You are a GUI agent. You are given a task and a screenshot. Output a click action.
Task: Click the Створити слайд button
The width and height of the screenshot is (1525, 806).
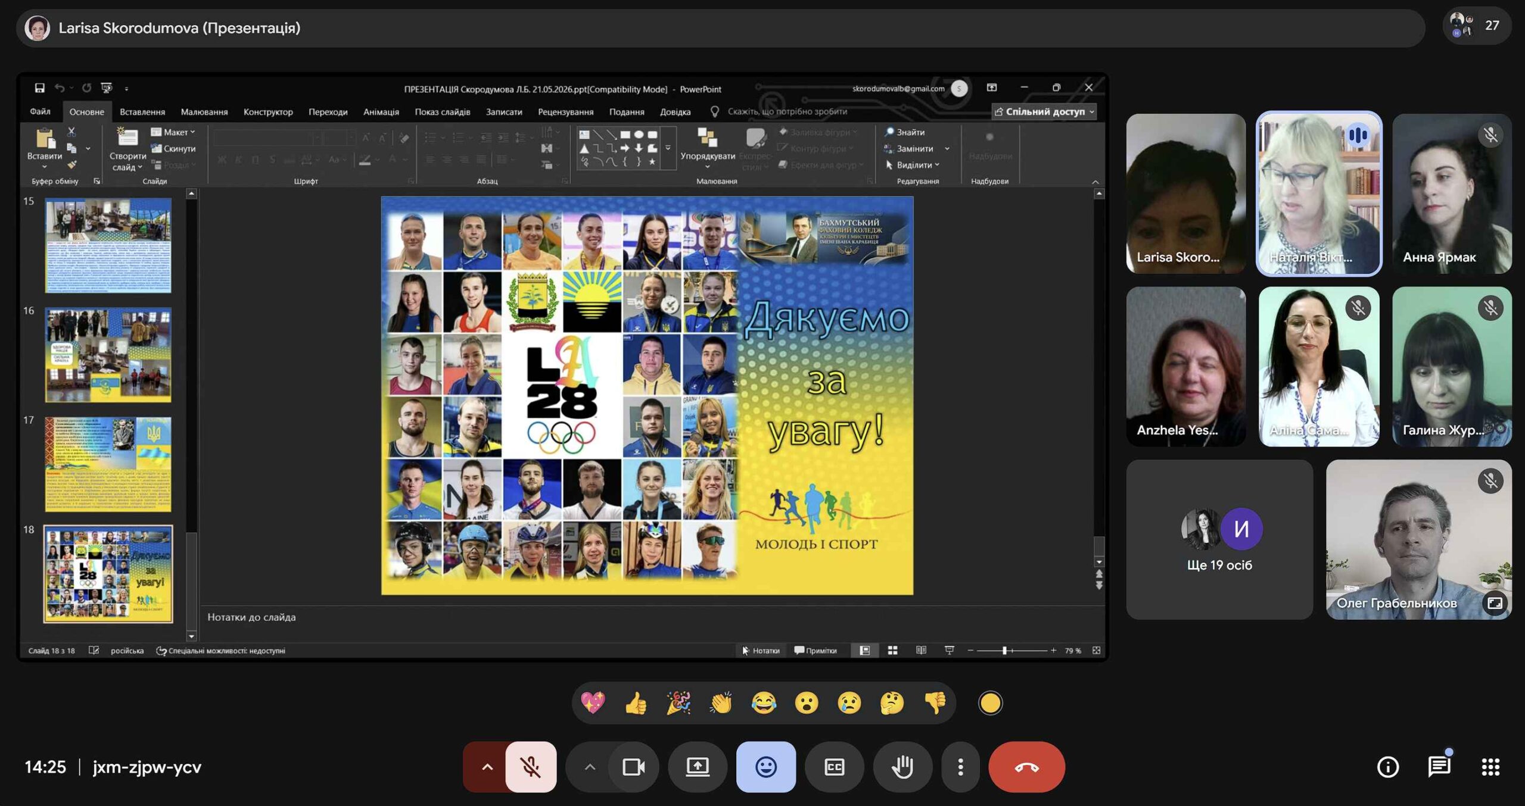tap(127, 149)
